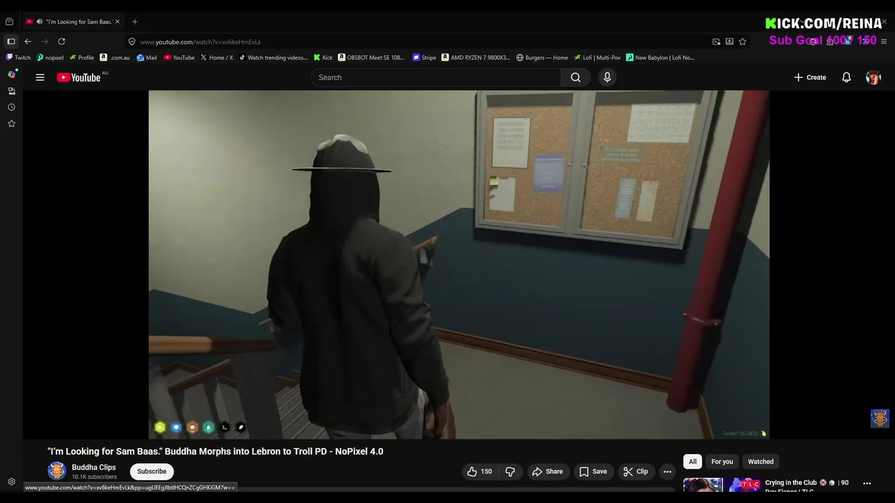The height and width of the screenshot is (503, 895).
Task: Subscribe to Buddha Clips
Action: click(152, 472)
